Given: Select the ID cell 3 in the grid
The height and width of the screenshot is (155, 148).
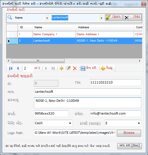Looking at the screenshot, I should click(25, 41).
